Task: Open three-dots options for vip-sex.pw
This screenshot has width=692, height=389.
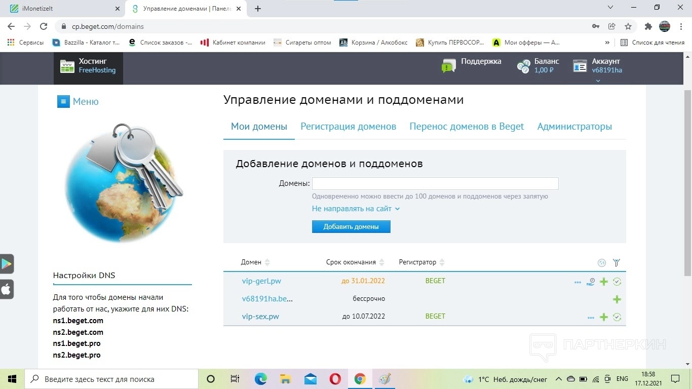Action: (591, 318)
